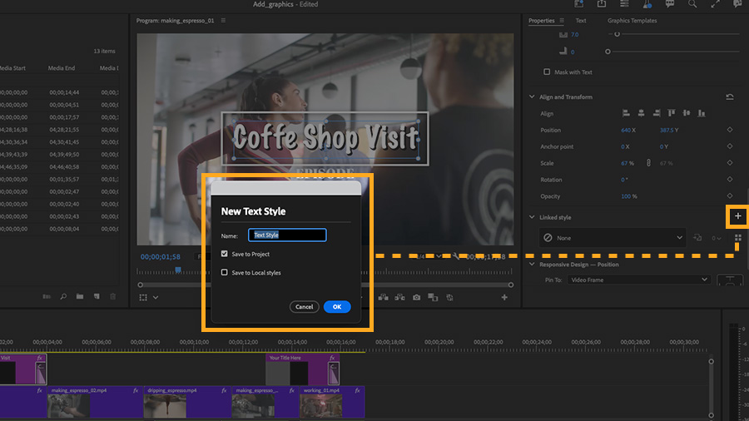
Task: Check Save to Local styles
Action: (224, 272)
